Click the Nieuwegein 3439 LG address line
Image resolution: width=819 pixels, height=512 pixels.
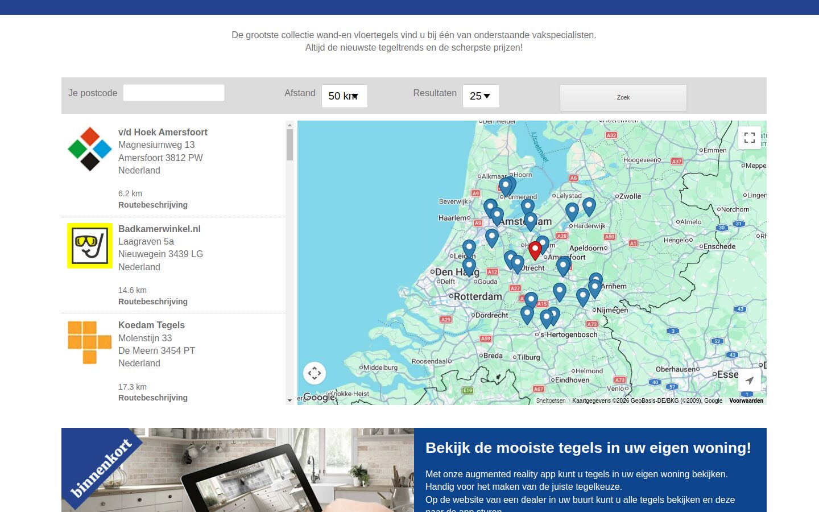pos(160,254)
